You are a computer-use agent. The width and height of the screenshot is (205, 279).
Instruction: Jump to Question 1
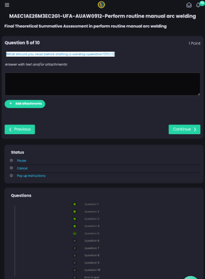[91, 204]
